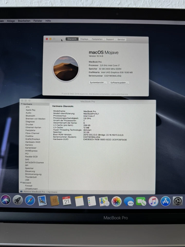Click serial number C02YW0WALVDQ in About window

click(113, 76)
